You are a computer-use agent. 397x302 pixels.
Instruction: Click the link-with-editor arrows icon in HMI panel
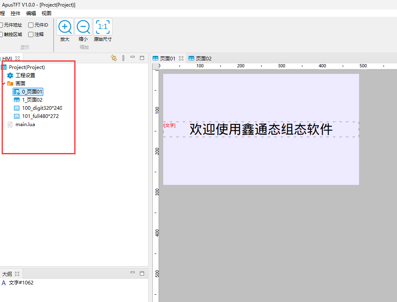pos(114,58)
